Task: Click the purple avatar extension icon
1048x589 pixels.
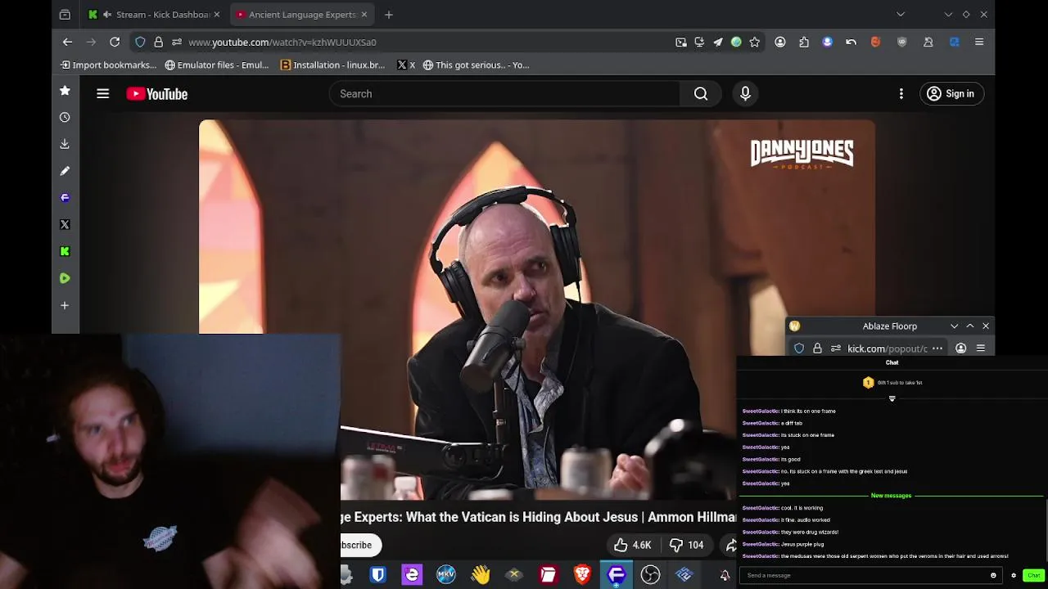Action: click(828, 42)
